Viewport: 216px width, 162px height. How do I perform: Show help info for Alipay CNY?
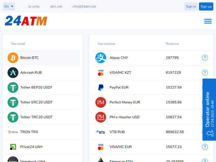coord(205,58)
